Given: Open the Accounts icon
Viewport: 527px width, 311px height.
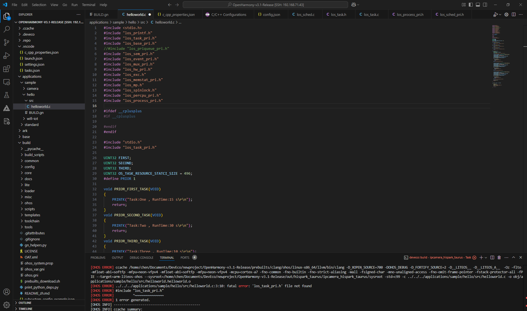Looking at the screenshot, I should (x=7, y=292).
